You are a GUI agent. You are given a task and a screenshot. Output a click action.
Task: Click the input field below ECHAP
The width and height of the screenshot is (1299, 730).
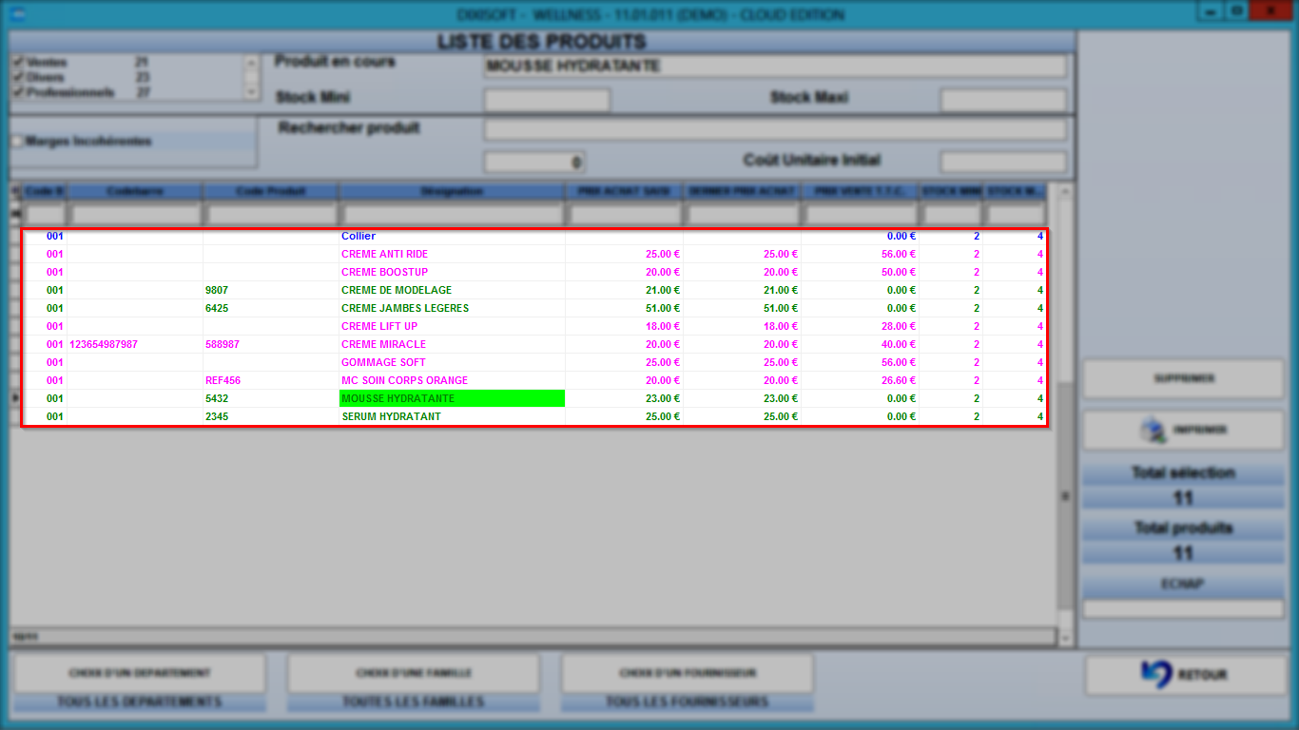pyautogui.click(x=1183, y=608)
